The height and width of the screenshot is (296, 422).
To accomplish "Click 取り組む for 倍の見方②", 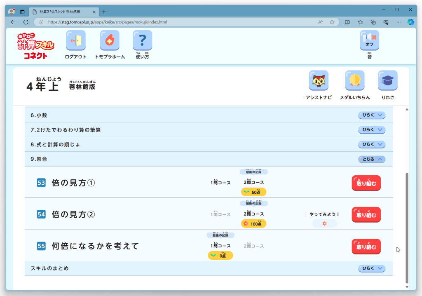I will coord(366,215).
